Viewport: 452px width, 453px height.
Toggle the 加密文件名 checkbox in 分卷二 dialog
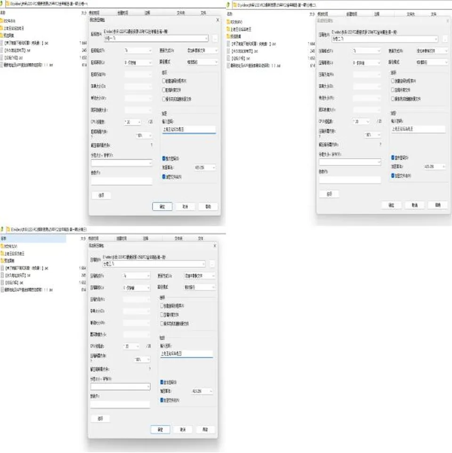(x=393, y=175)
